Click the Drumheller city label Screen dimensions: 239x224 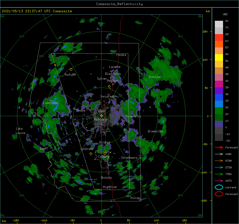[156, 131]
